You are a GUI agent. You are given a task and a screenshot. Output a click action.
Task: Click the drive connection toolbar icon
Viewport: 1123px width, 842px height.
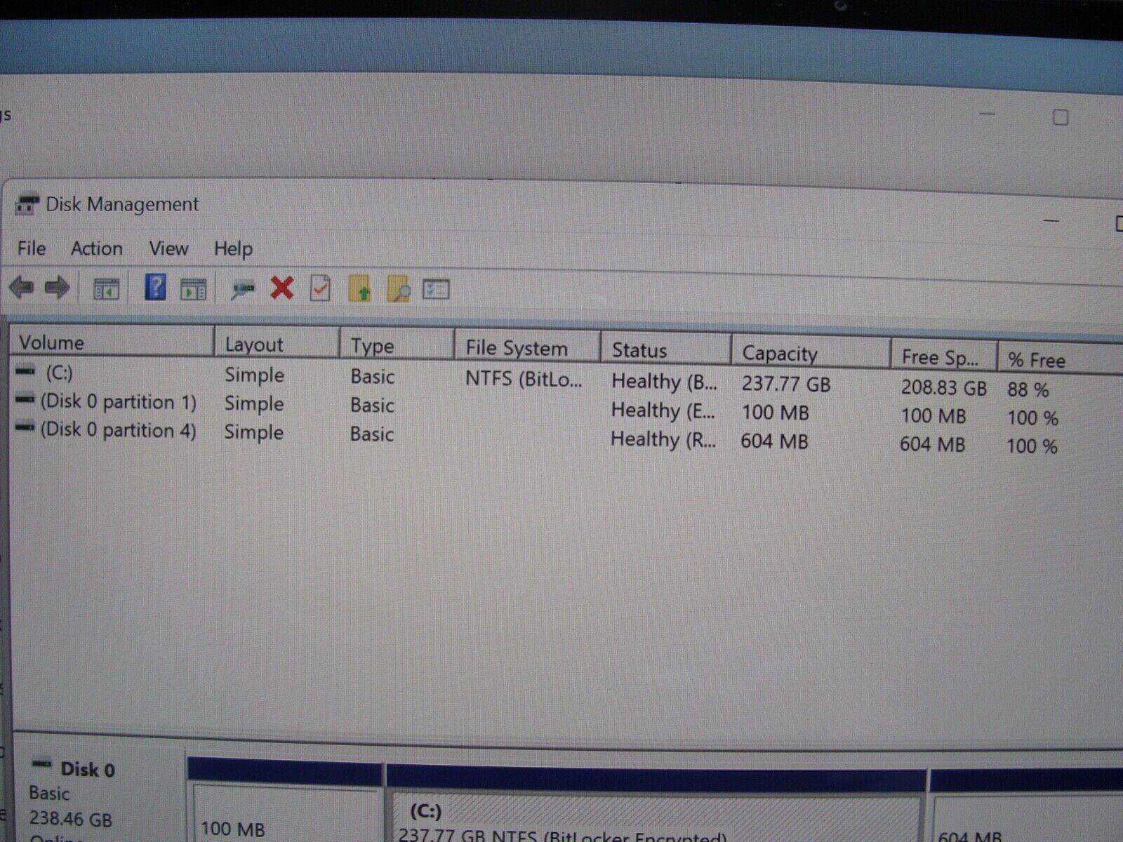(x=243, y=289)
